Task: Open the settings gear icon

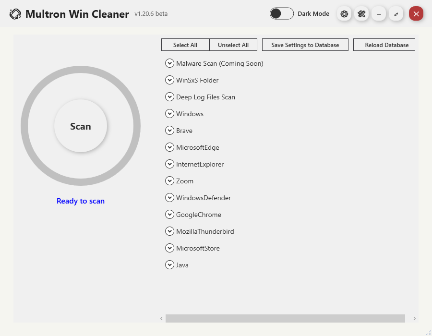Action: pos(344,14)
